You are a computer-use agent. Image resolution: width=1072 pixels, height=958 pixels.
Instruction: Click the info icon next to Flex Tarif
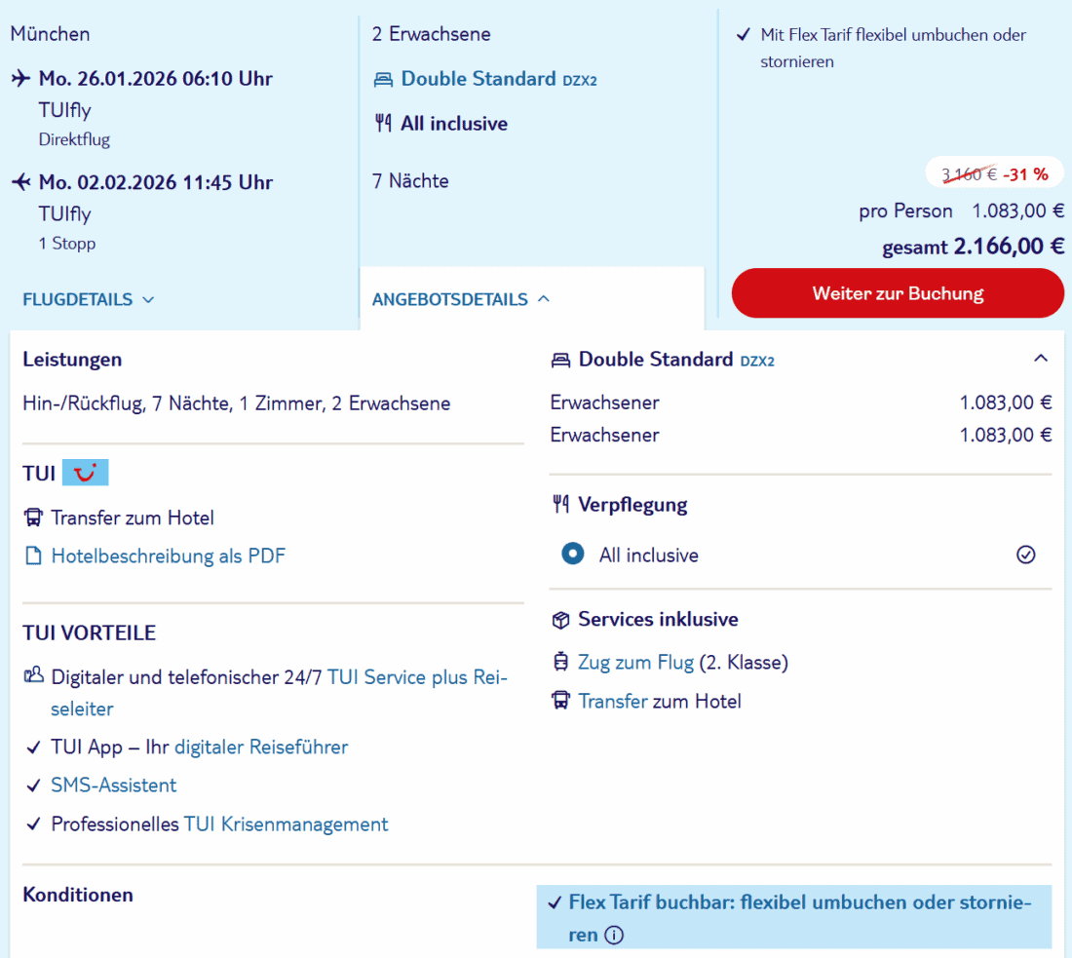tap(613, 936)
